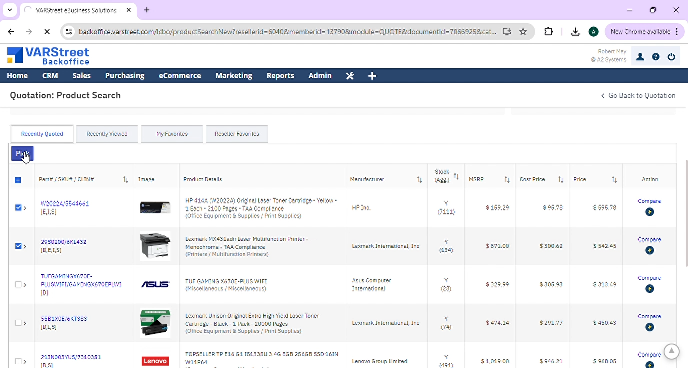This screenshot has width=688, height=368.
Task: Open part link 29S0200/6KL432
Action: click(x=63, y=242)
